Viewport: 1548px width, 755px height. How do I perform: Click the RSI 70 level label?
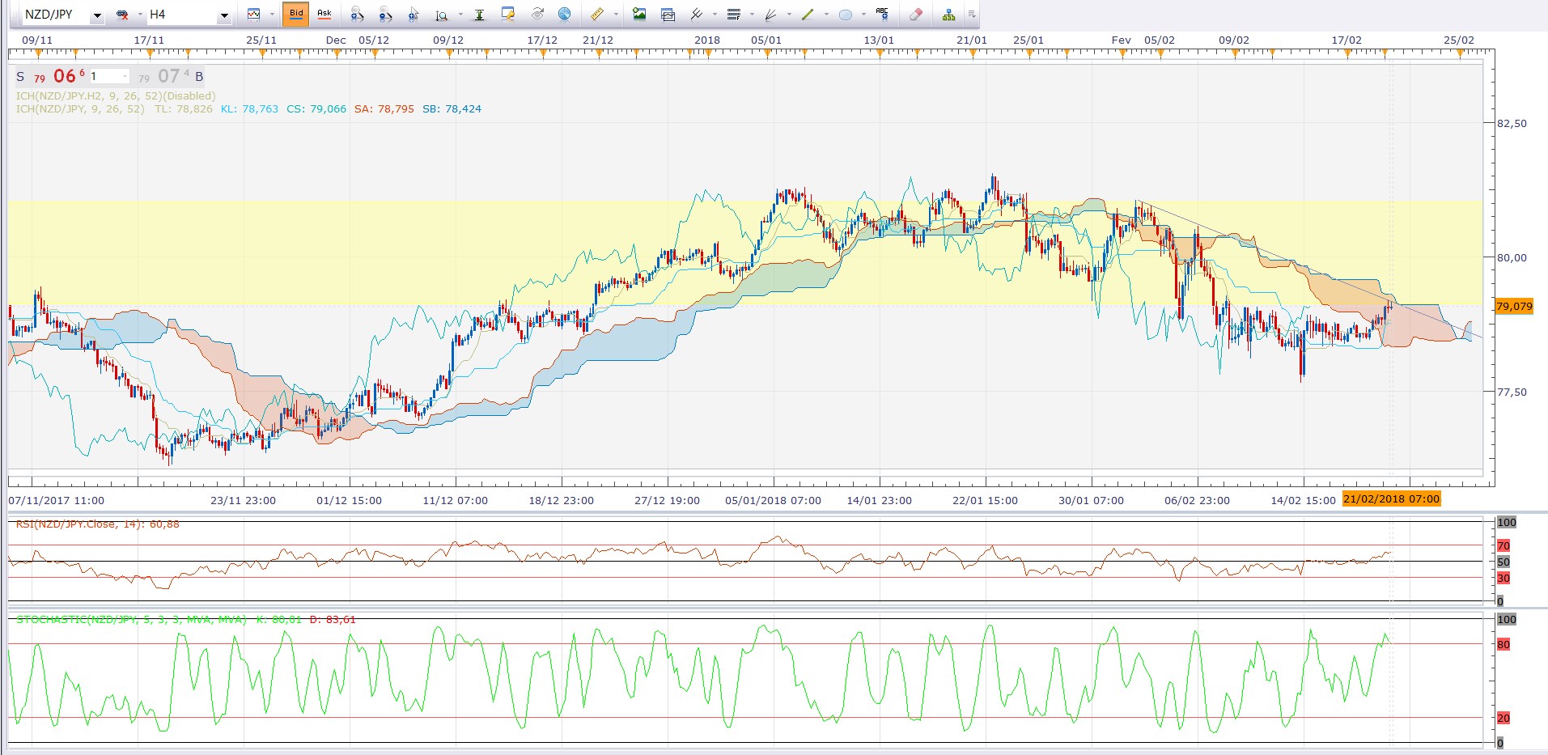[1503, 546]
